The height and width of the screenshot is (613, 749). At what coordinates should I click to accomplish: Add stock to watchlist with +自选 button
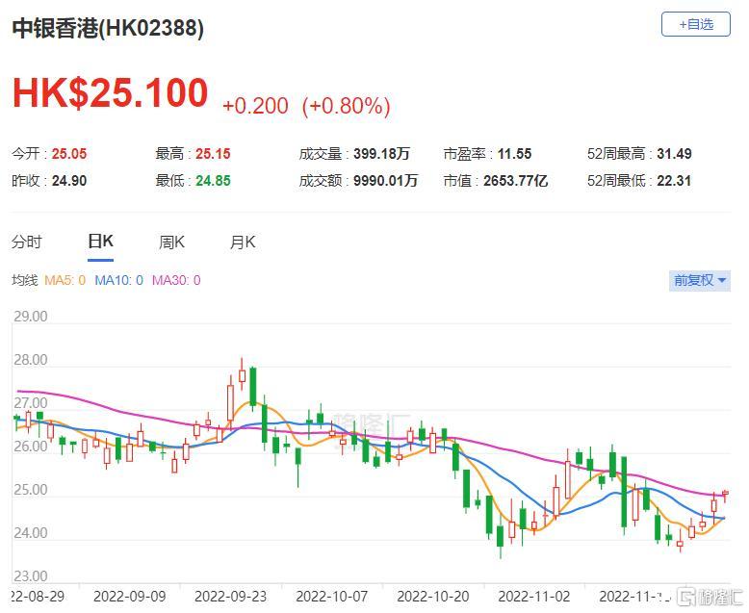tap(695, 24)
